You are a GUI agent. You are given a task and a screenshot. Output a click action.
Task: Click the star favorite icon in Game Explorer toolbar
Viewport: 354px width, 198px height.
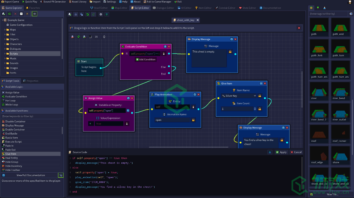(27, 14)
